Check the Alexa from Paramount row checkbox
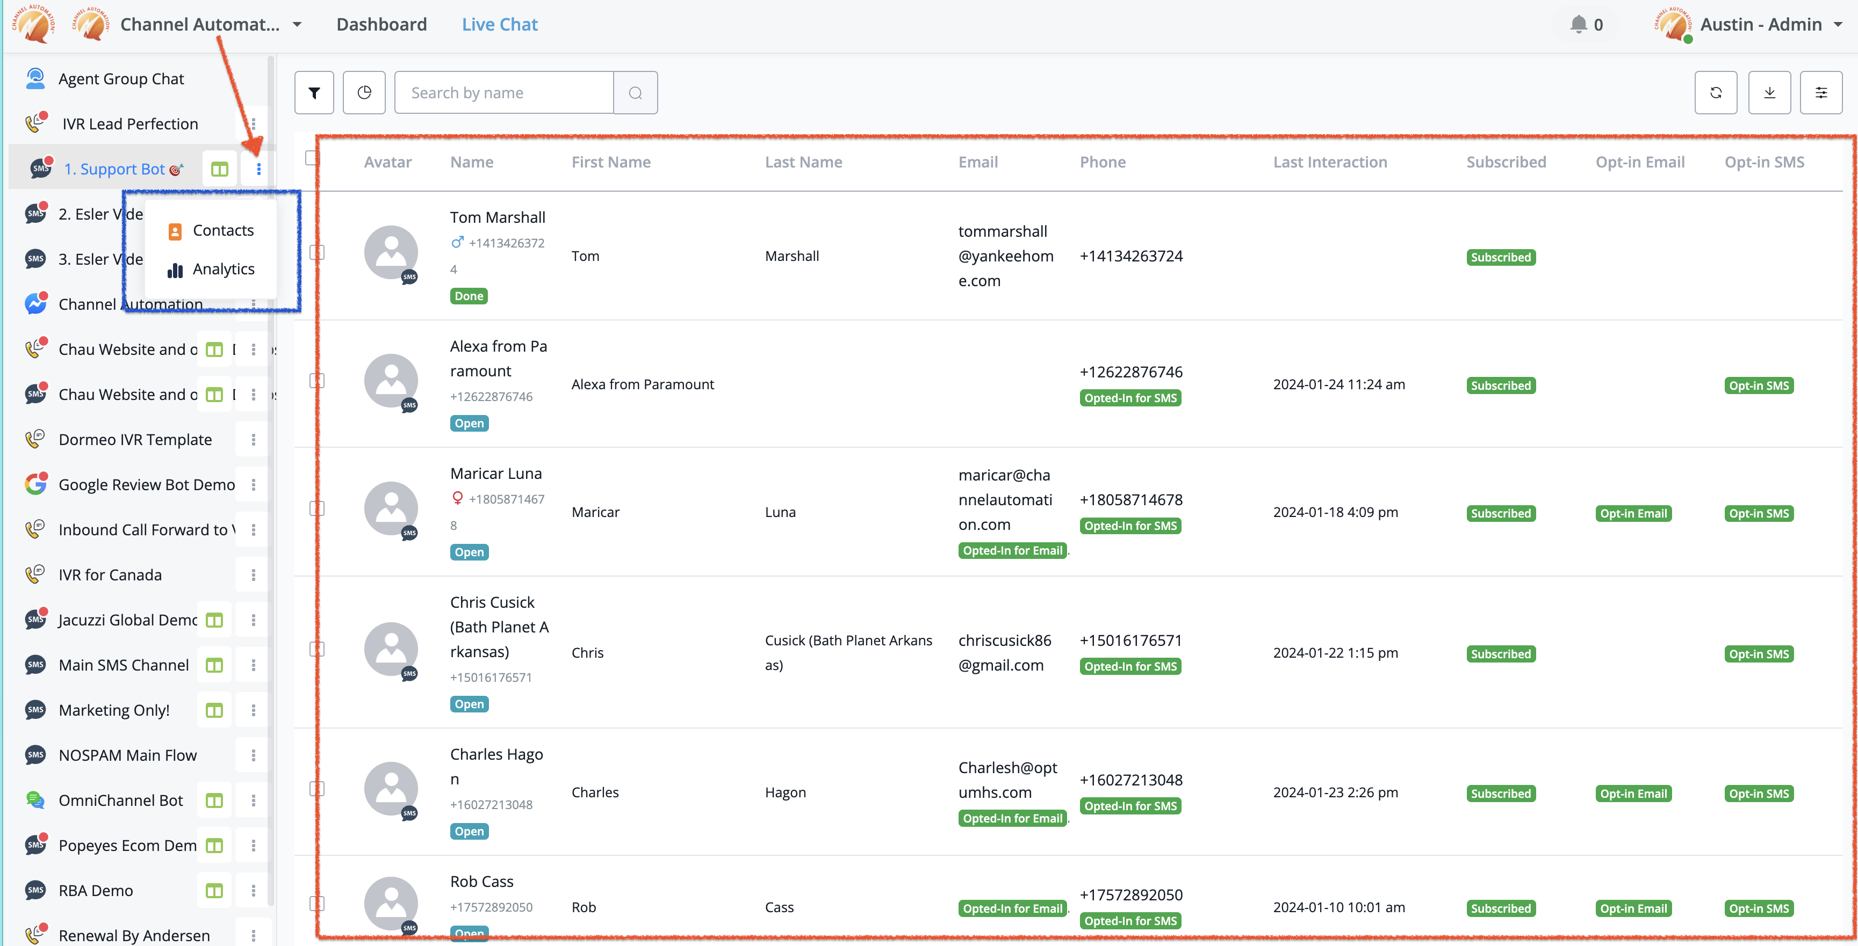The height and width of the screenshot is (946, 1858). [x=316, y=381]
